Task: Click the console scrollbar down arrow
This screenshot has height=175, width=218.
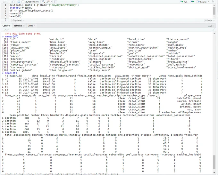Action: pyautogui.click(x=214, y=172)
